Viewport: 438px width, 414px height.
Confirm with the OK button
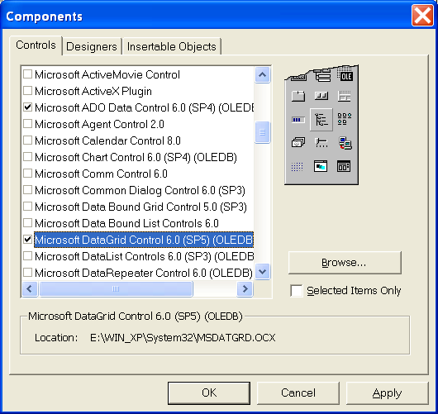coord(209,393)
